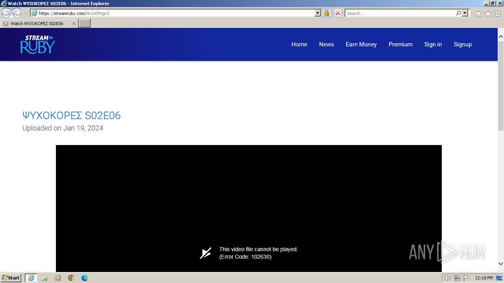Click the crossed-out play icon in player
Image resolution: width=504 pixels, height=283 pixels.
pos(206,253)
